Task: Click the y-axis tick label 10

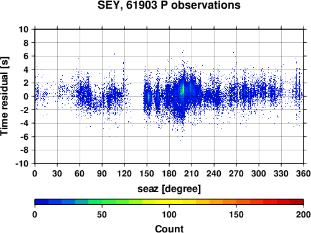Action: click(x=24, y=29)
